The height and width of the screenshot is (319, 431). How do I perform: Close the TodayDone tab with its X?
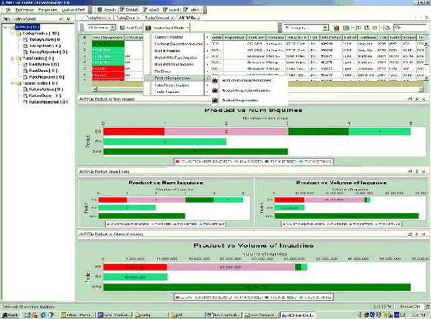(138, 18)
